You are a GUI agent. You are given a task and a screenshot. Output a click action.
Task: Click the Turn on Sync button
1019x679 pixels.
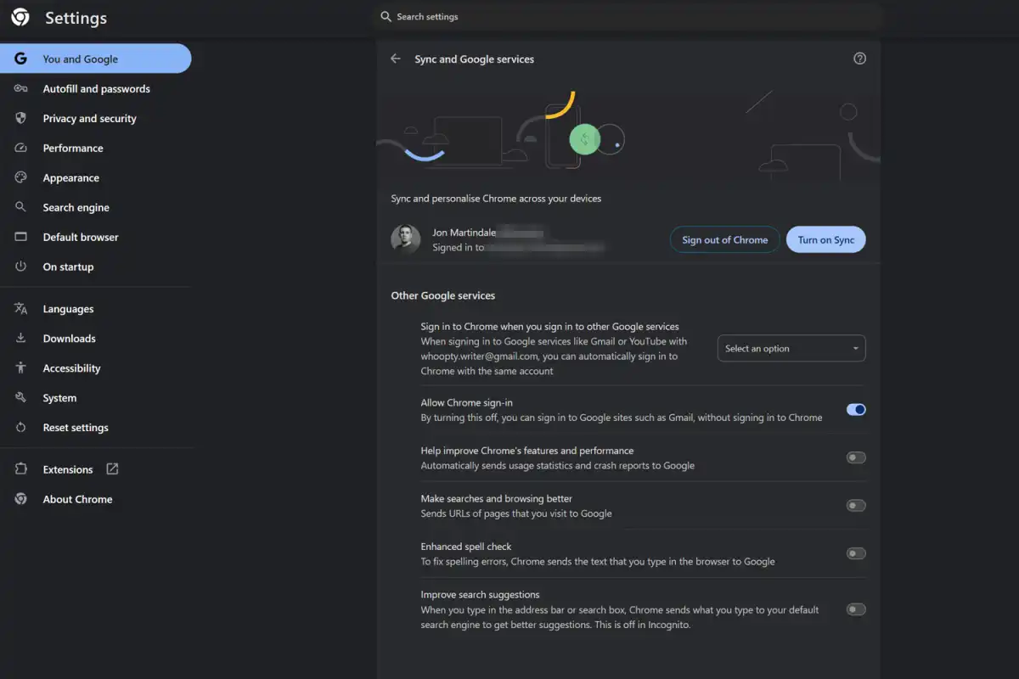click(825, 239)
